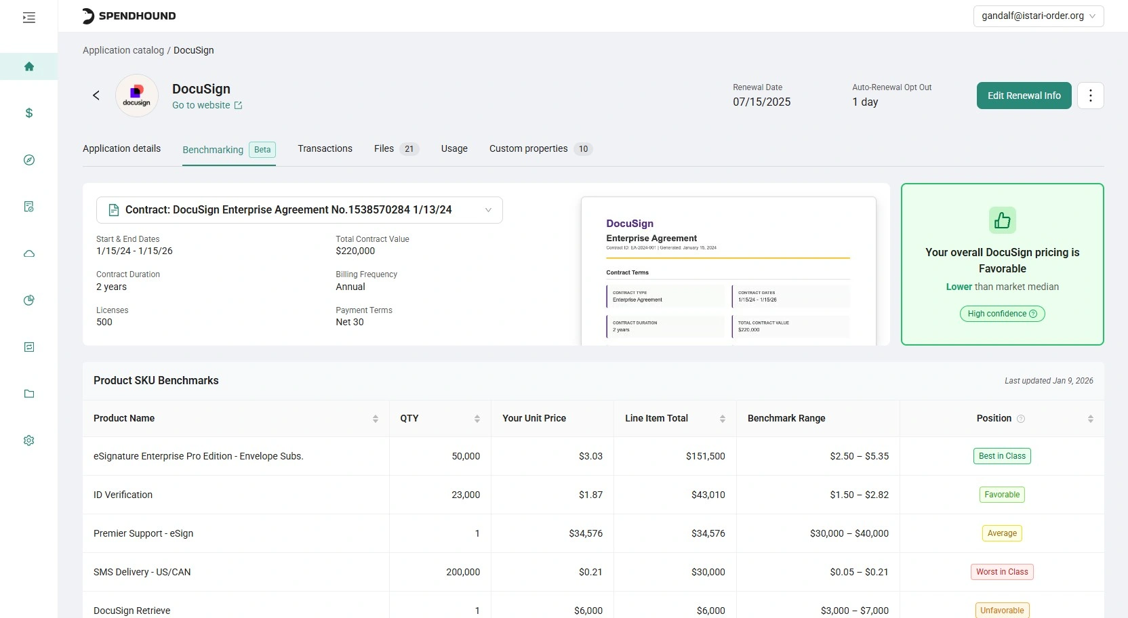
Task: Click the thumbs up favorable icon
Action: tap(1002, 220)
